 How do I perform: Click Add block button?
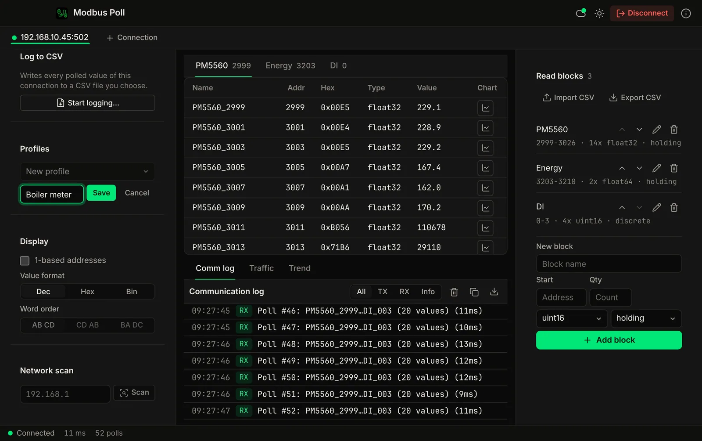(x=609, y=340)
